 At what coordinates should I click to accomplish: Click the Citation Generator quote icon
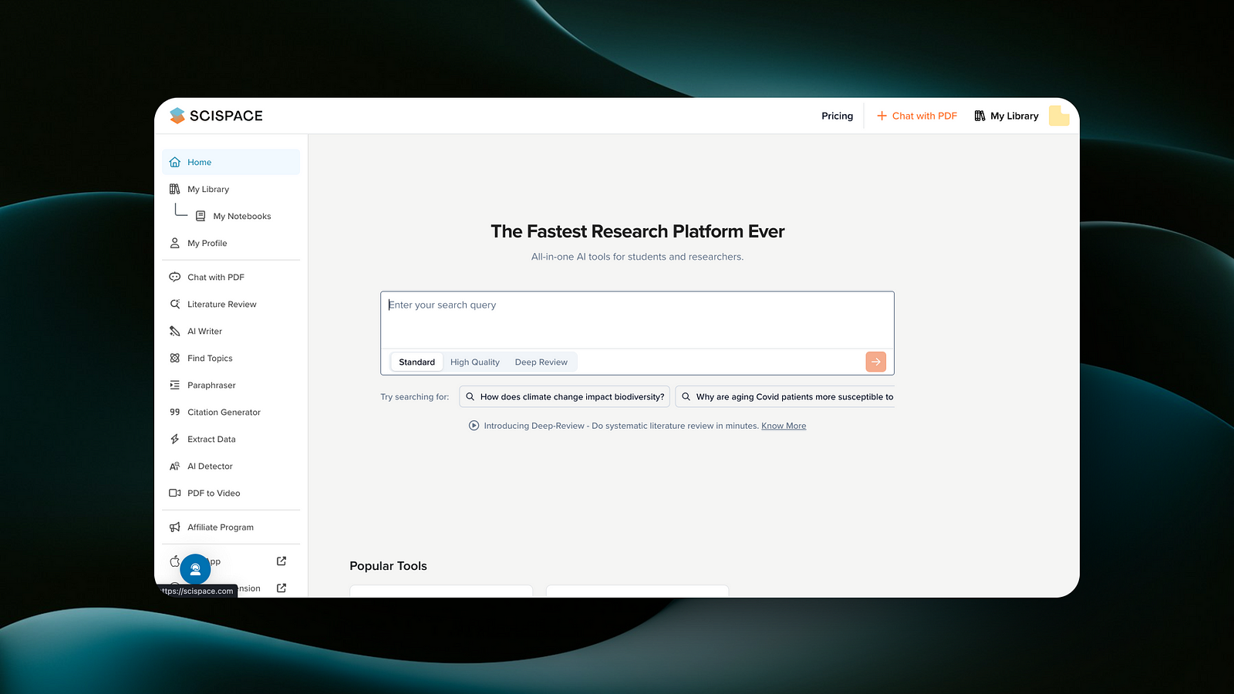pyautogui.click(x=175, y=412)
